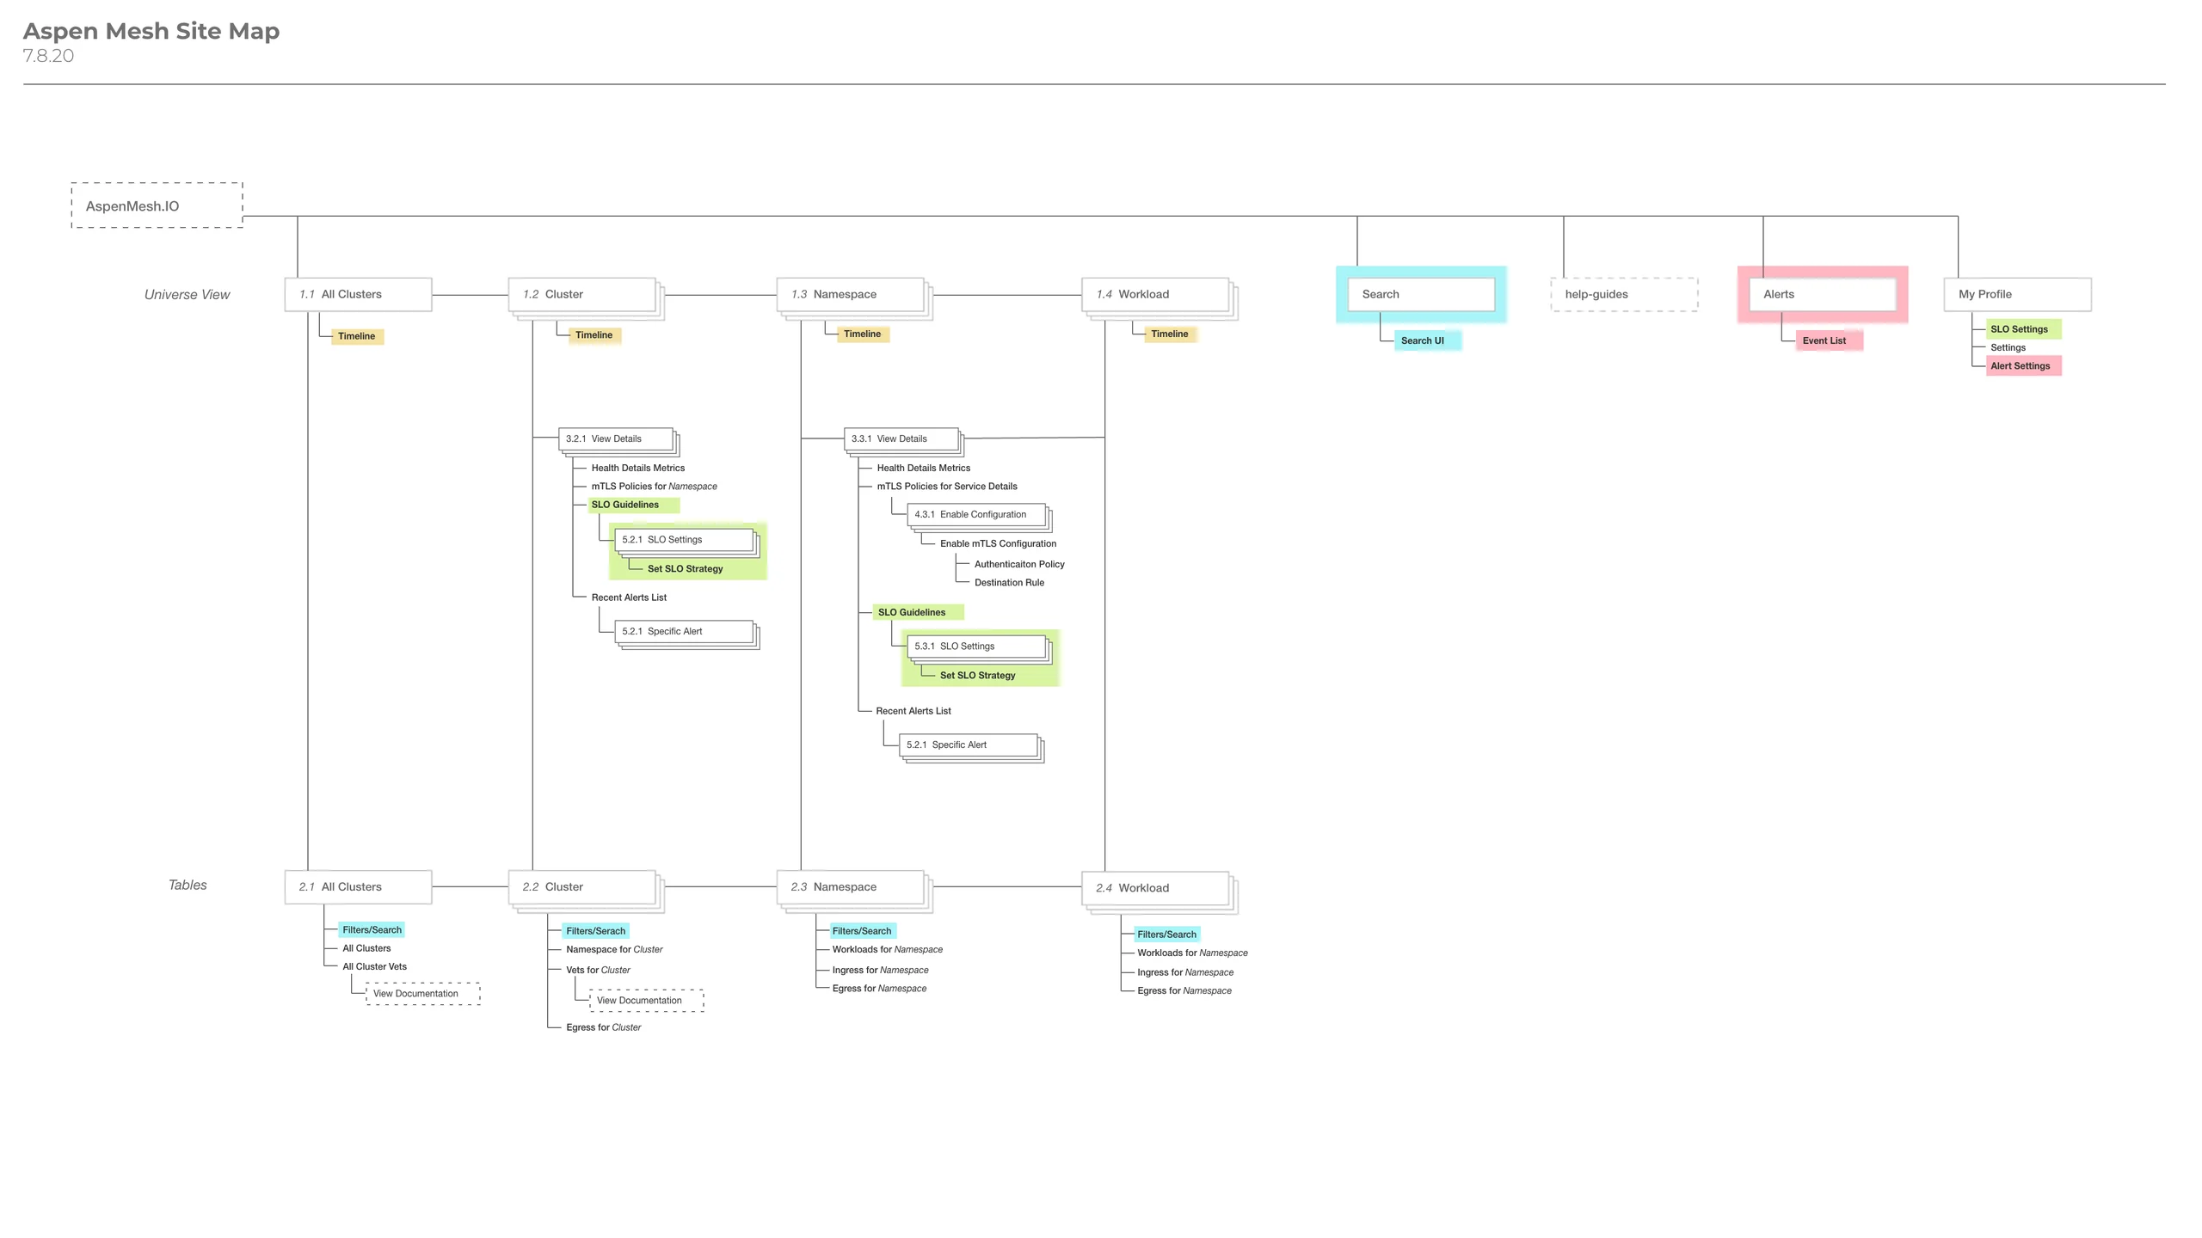Image resolution: width=2202 pixels, height=1238 pixels.
Task: Click Ingress for Namespace under 2.4 Workload
Action: click(x=1184, y=973)
